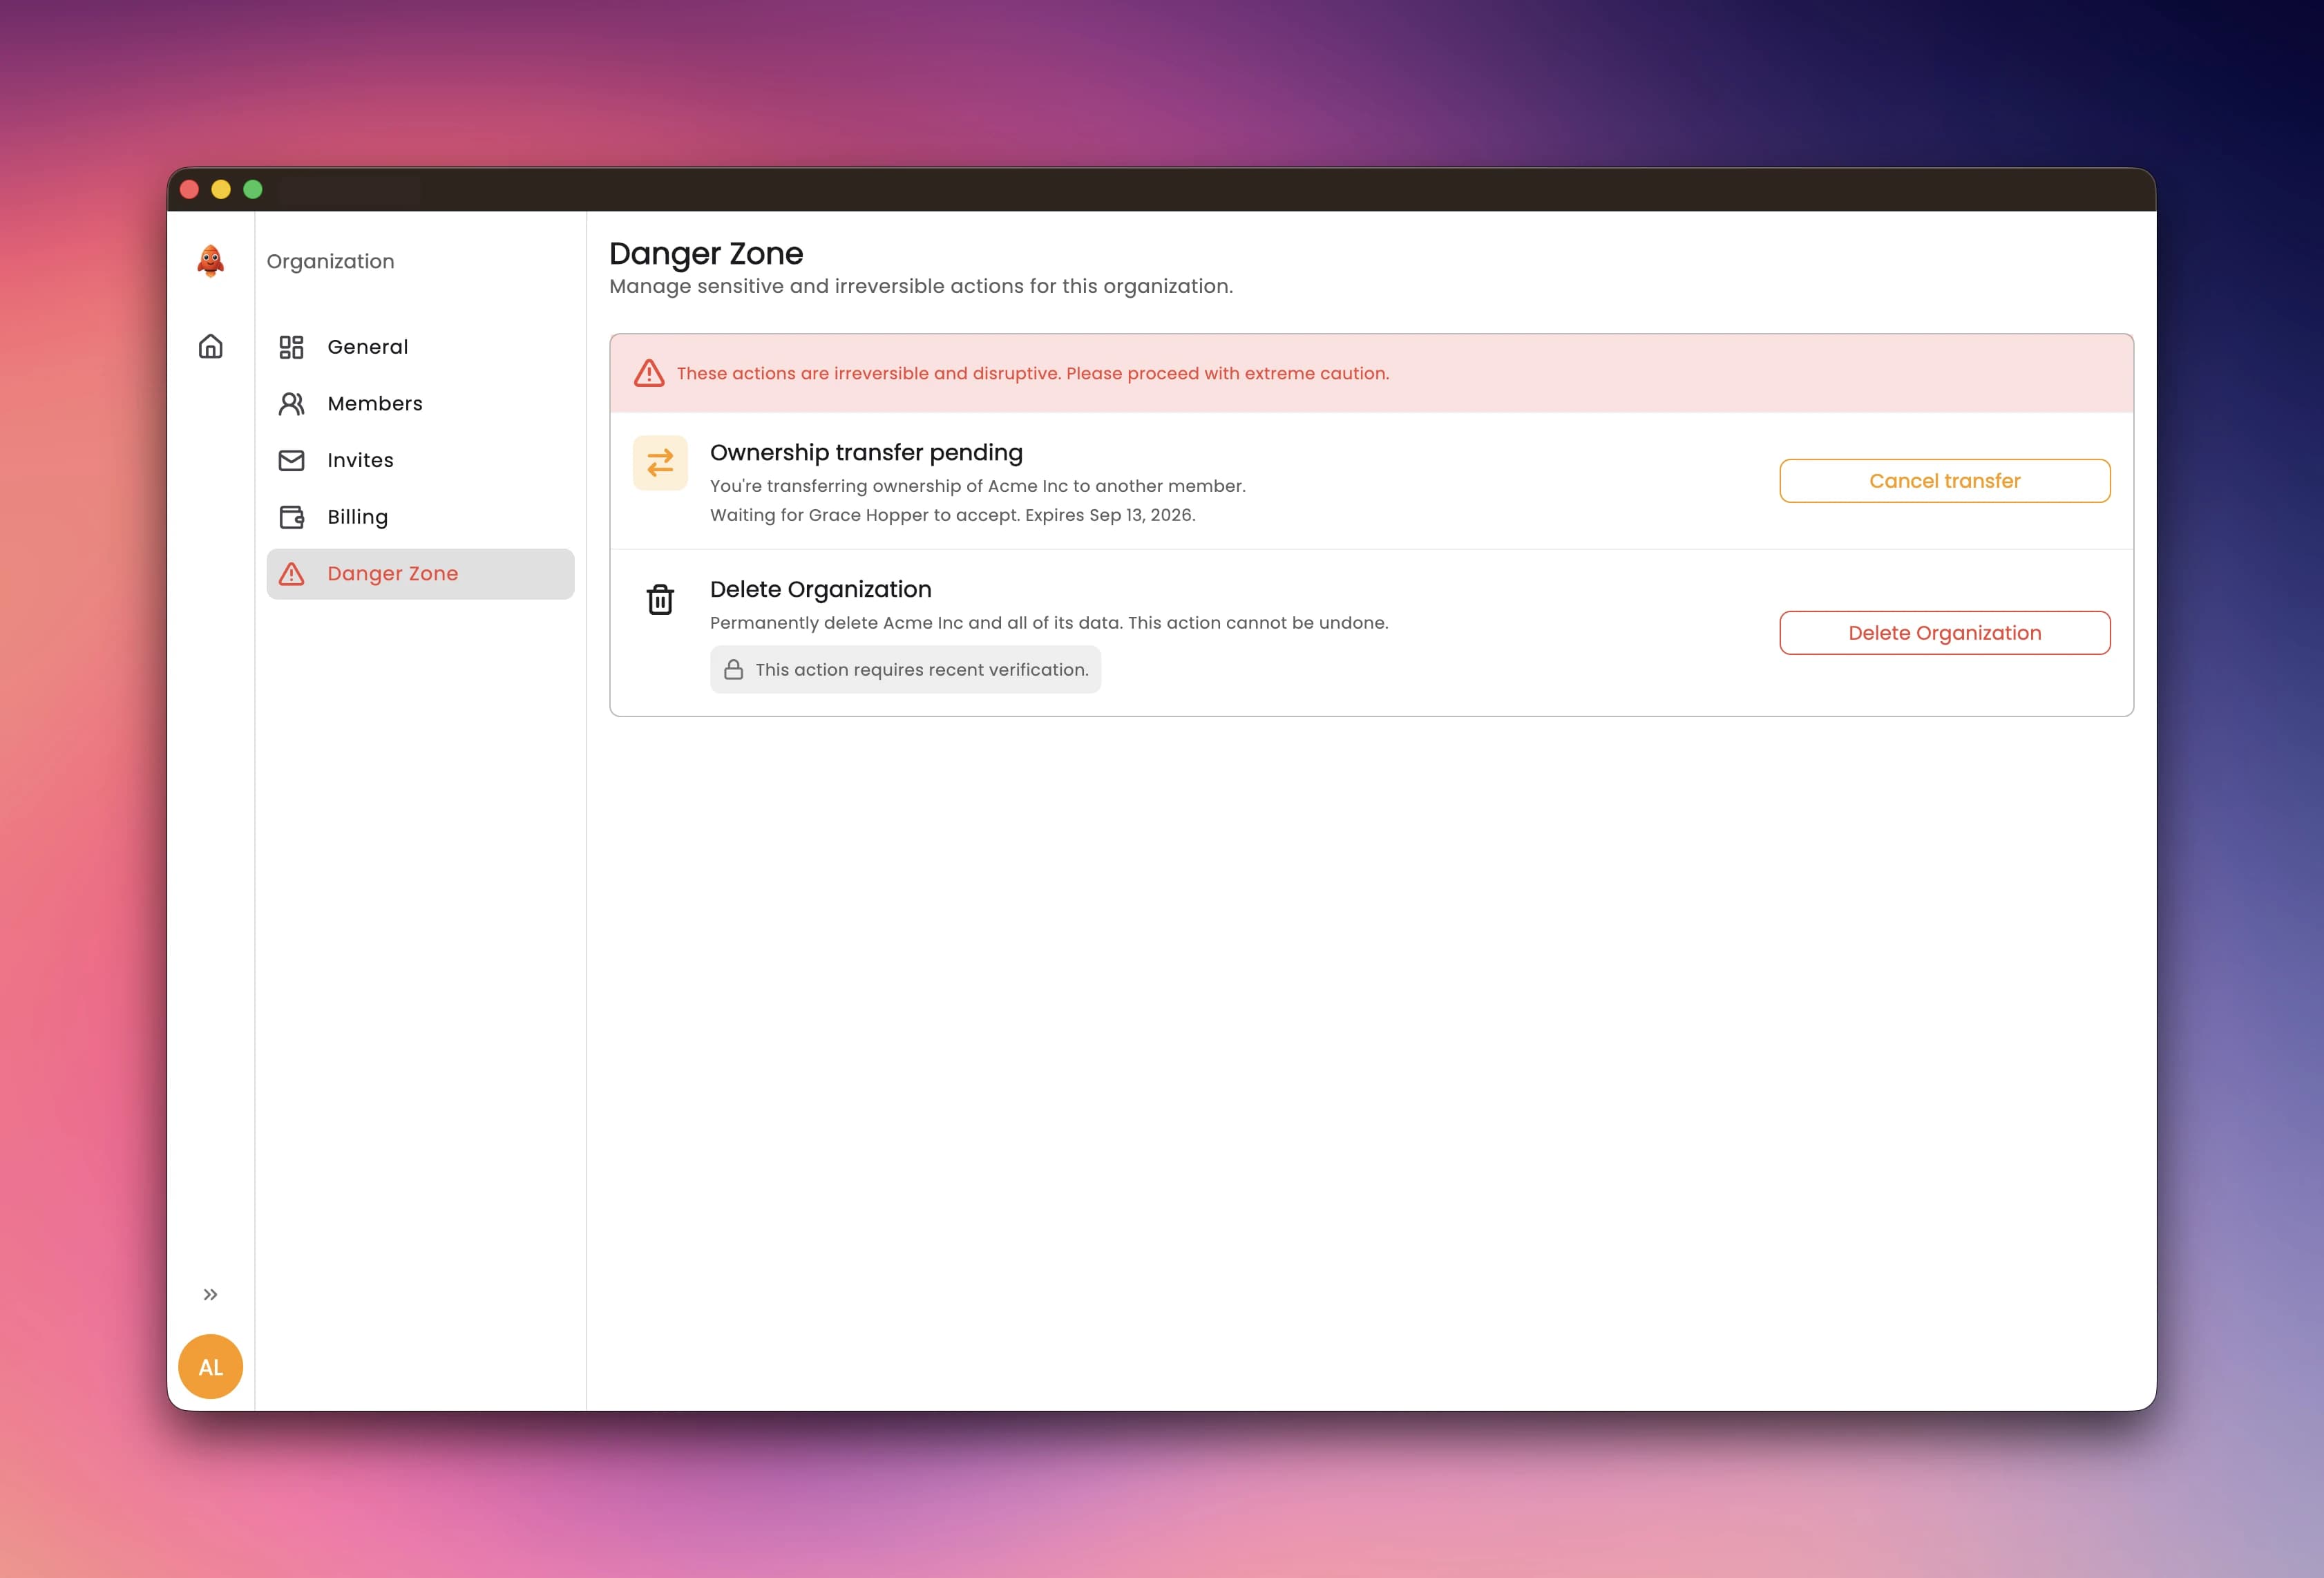Click the ownership transfer arrows icon
The width and height of the screenshot is (2324, 1578).
tap(660, 463)
